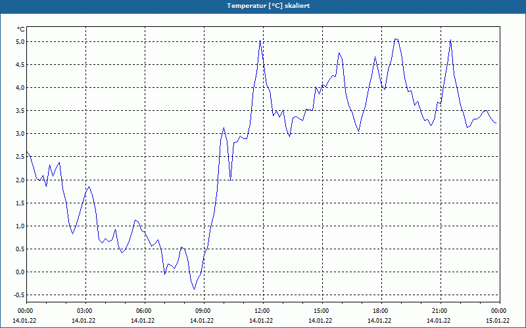Viewport: 526px width, 328px height.
Task: Click the 4,5 y-axis label
Action: pos(20,65)
